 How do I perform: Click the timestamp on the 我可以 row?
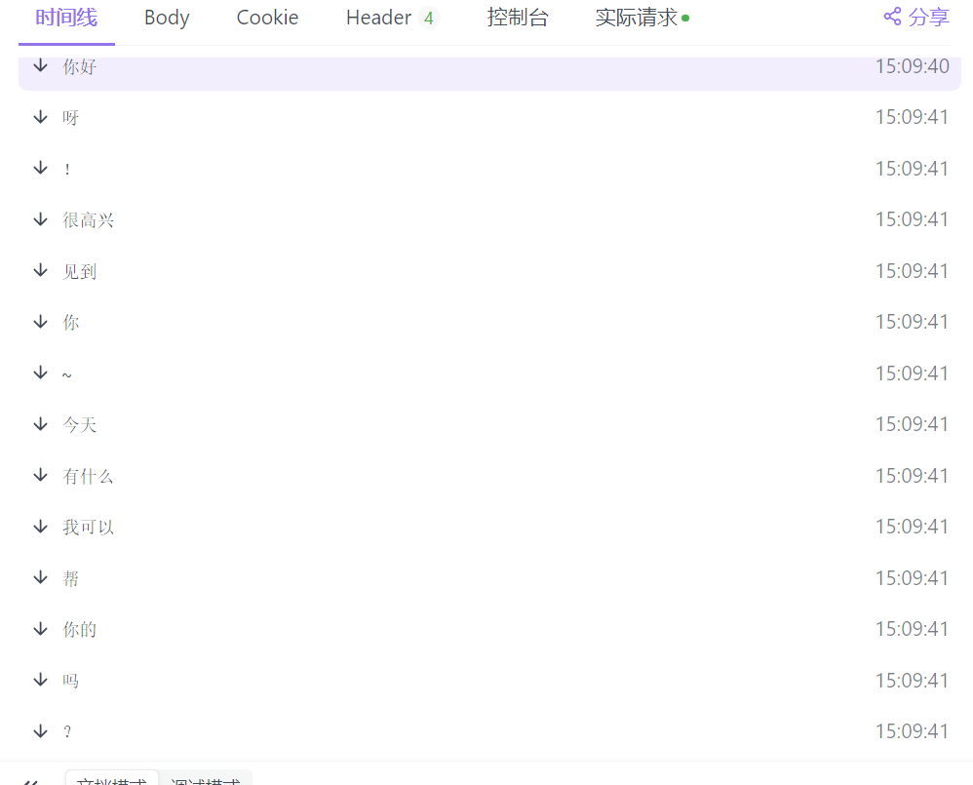click(x=913, y=527)
